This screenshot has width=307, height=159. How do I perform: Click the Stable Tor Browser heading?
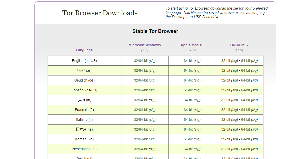coord(155,31)
